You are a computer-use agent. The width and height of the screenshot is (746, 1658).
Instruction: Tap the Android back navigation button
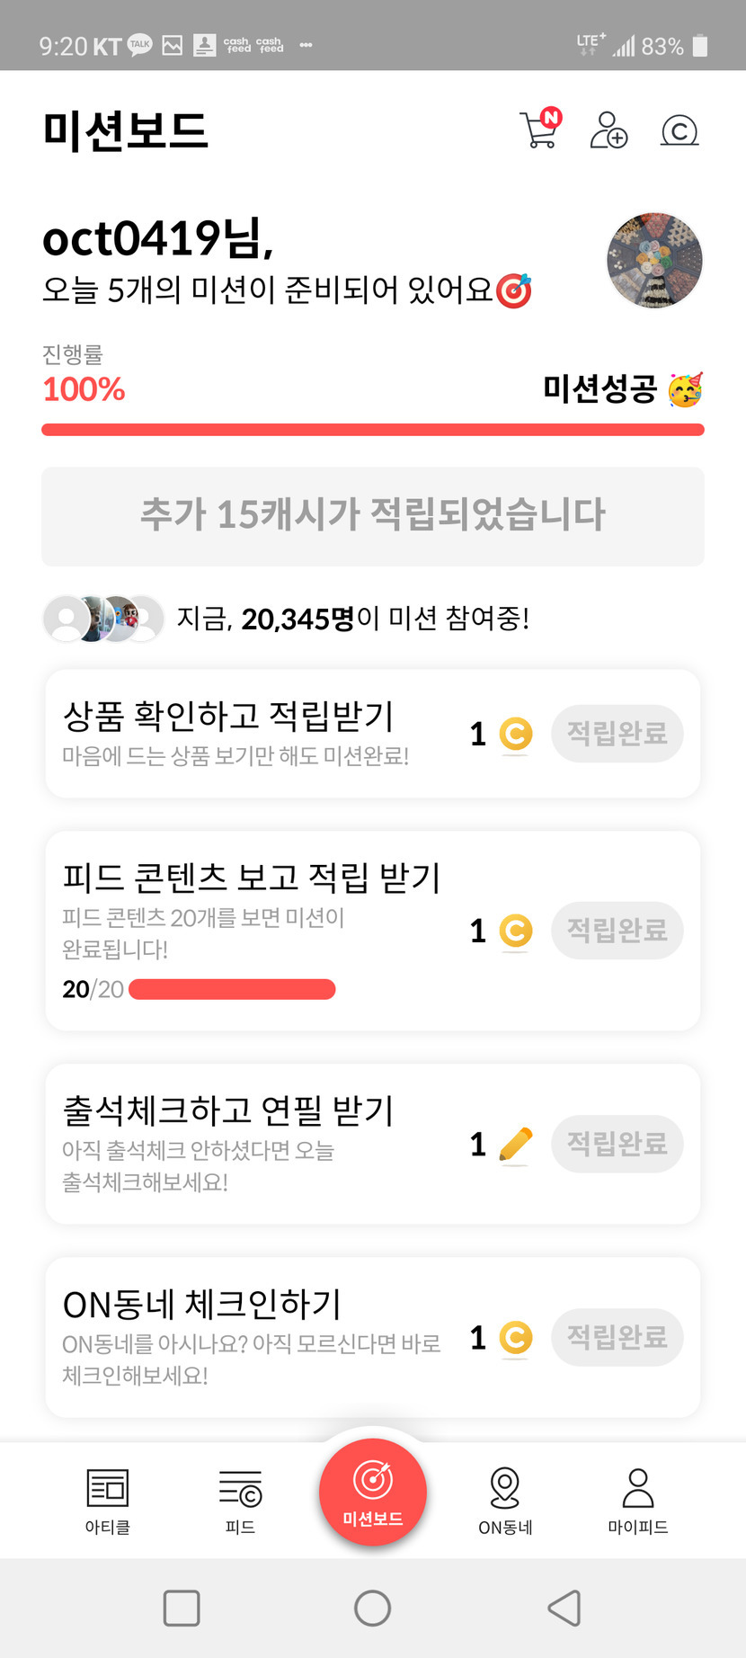[564, 1608]
